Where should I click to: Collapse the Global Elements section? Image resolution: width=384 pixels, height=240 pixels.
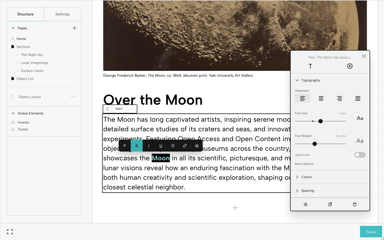pyautogui.click(x=13, y=113)
